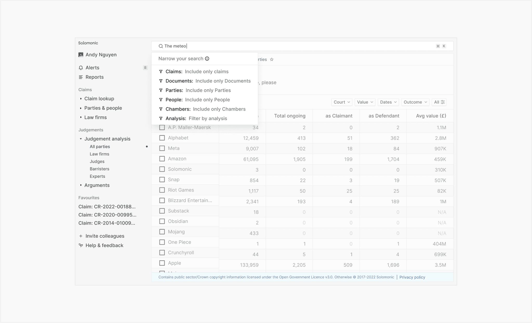Expand the Claim lookup tree item

pos(81,99)
